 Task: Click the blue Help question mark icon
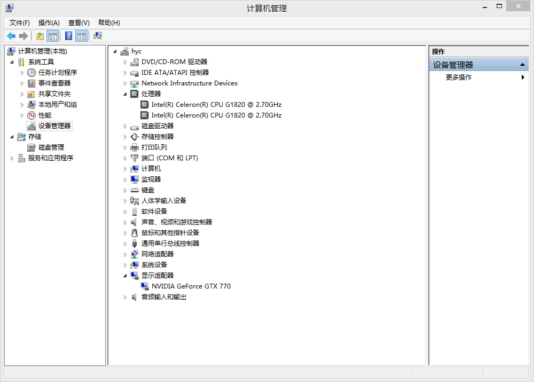coord(68,36)
